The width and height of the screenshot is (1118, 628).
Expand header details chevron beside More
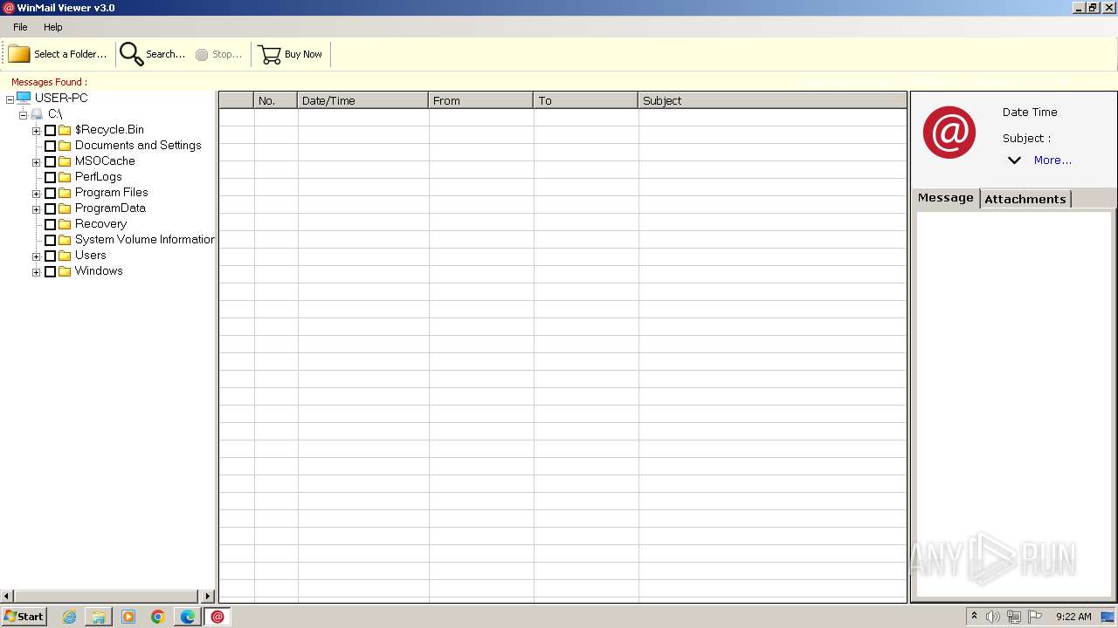[1014, 160]
